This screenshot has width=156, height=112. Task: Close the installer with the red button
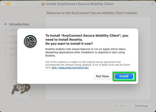(3, 4)
